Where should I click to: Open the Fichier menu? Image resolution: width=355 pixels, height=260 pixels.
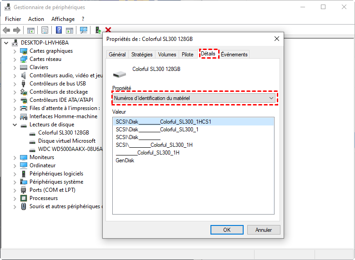(13, 19)
